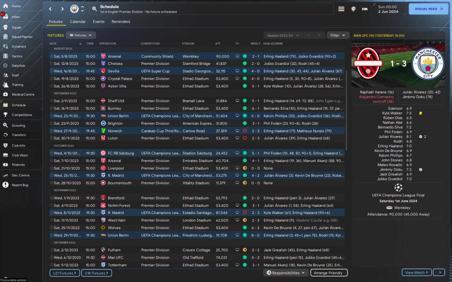Screen dimensions: 452x282
Task: Go forward with the right arrow
Action: tap(62, 9)
